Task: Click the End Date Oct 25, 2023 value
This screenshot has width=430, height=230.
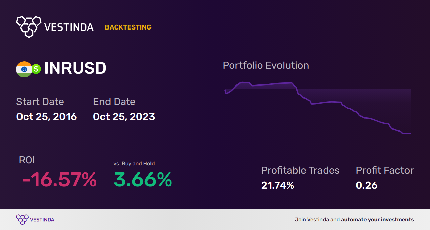Action: coord(124,117)
